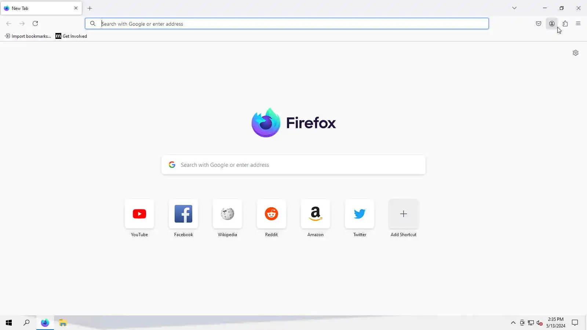The image size is (587, 330).
Task: Open the Windows Start menu
Action: [x=9, y=323]
